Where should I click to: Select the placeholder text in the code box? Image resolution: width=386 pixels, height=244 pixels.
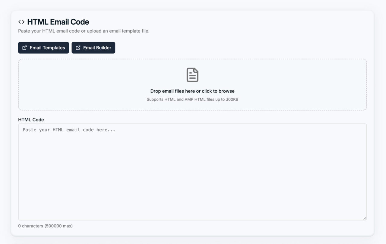[x=68, y=130]
